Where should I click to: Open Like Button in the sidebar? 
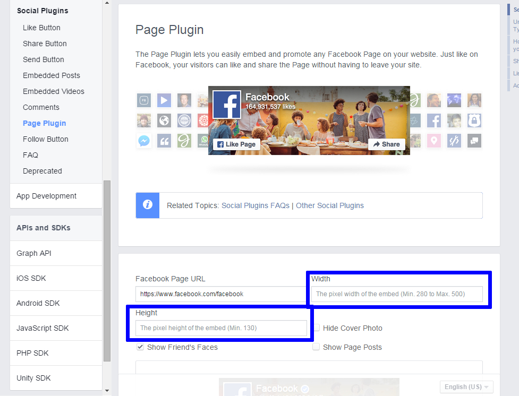(42, 28)
